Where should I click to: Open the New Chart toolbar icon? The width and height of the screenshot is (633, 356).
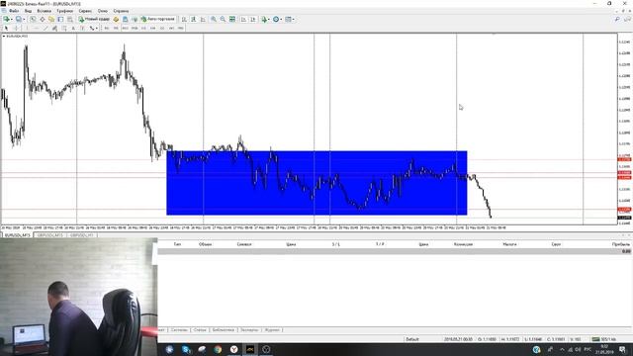click(7, 19)
